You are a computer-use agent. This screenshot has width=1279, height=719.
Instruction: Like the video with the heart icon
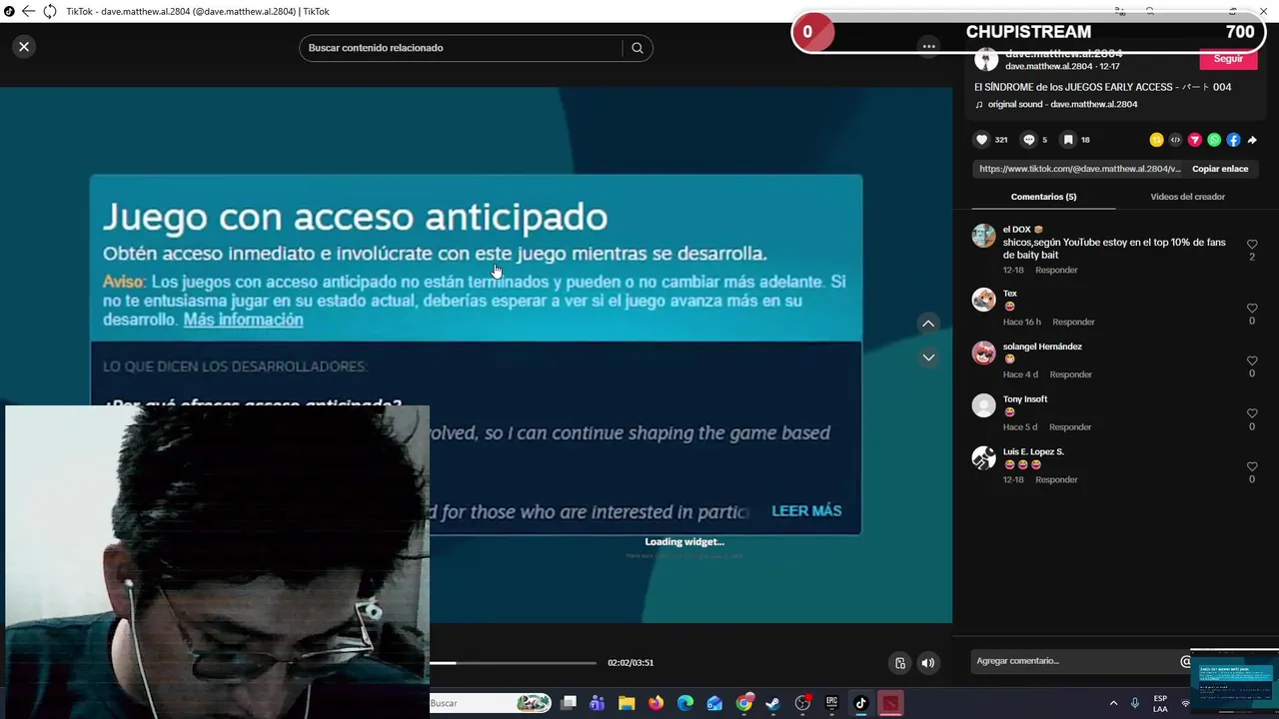(982, 140)
